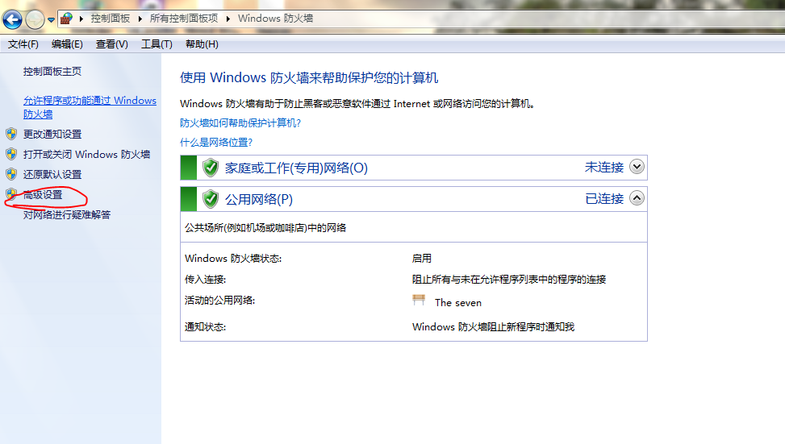Screen dimensions: 785x444
Task: Click heading 使用 Windows 防火墙来帮助保护您的计算机
Action: [309, 77]
